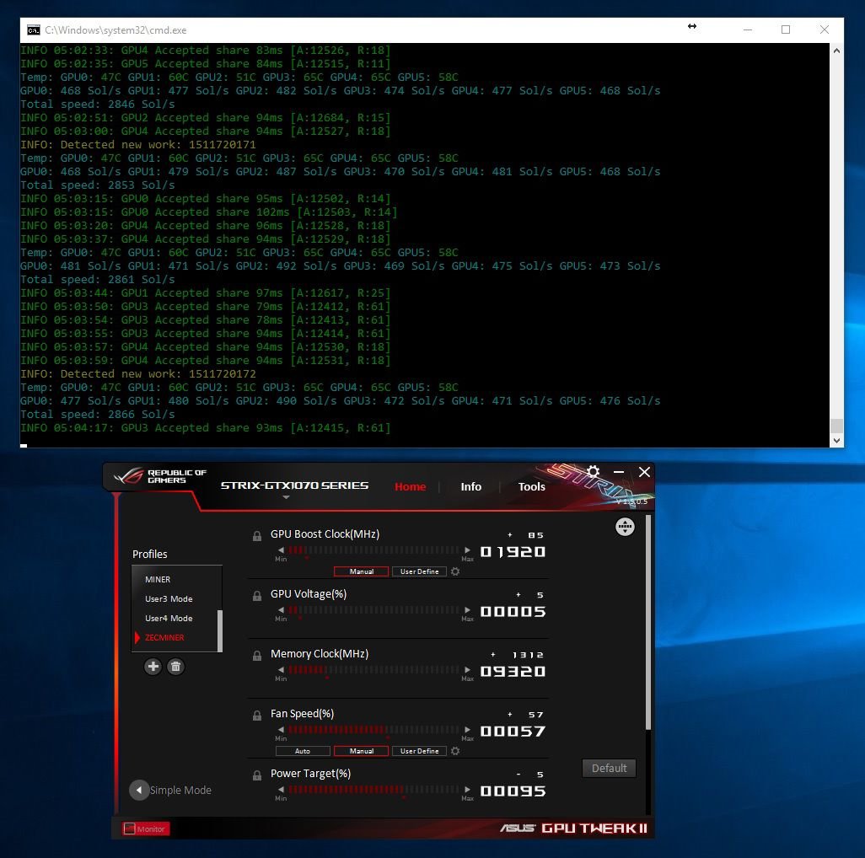Decrease GPU Voltage with left arrow
The width and height of the screenshot is (865, 858).
click(x=281, y=610)
